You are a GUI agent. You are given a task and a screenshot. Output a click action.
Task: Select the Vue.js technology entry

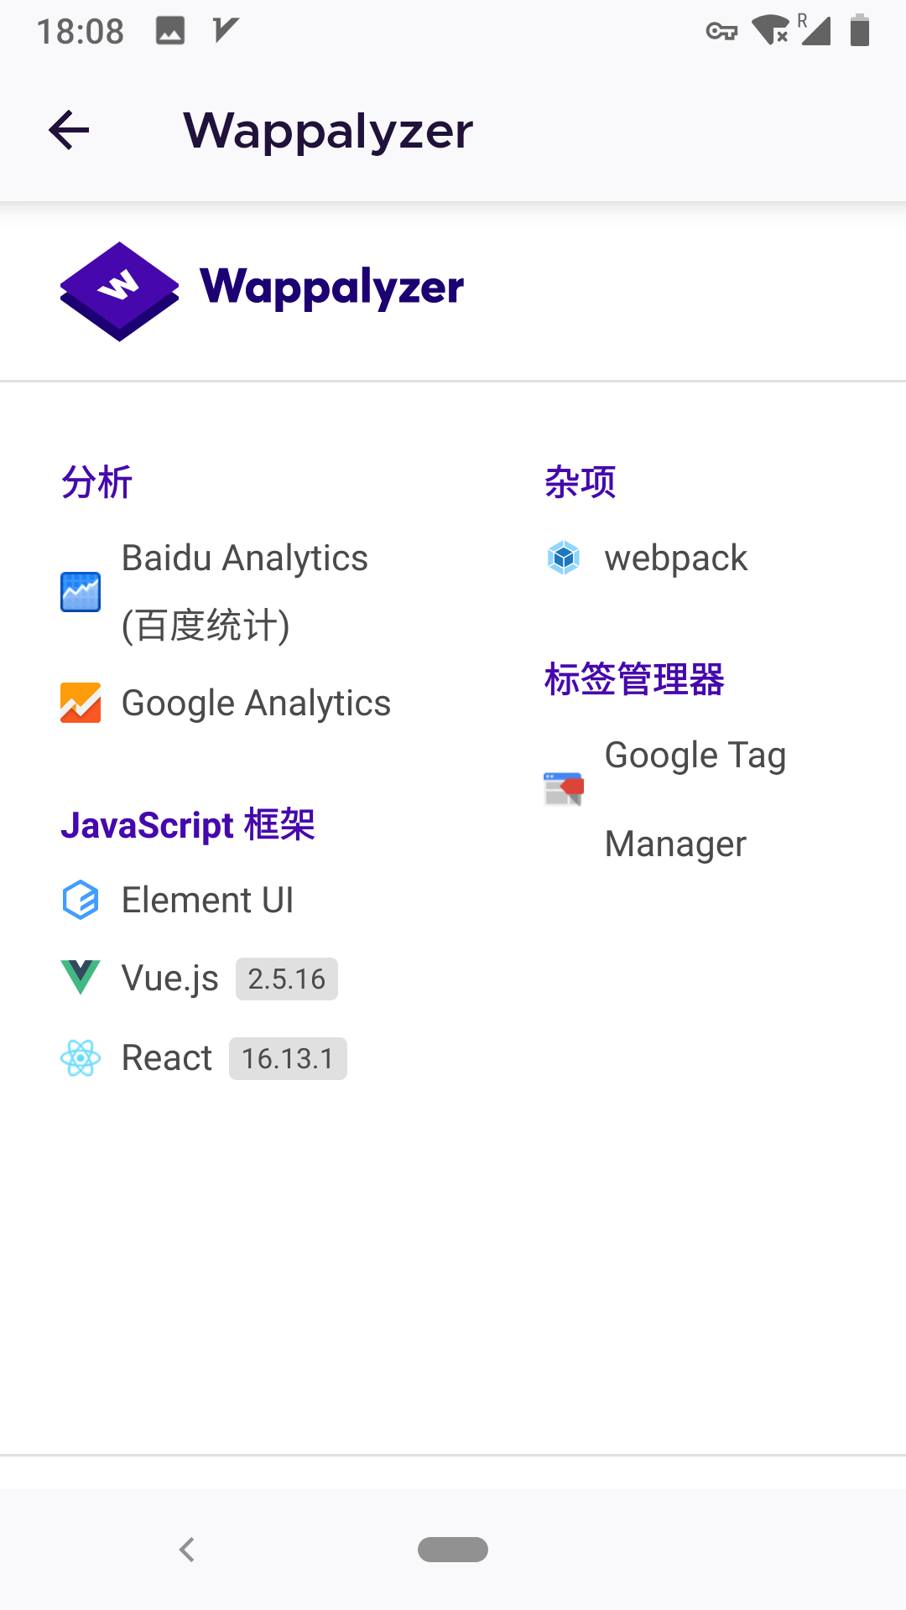170,978
